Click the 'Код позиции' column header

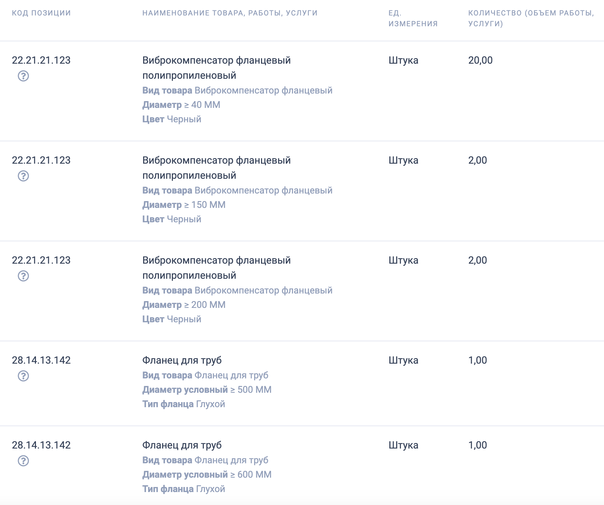click(41, 13)
